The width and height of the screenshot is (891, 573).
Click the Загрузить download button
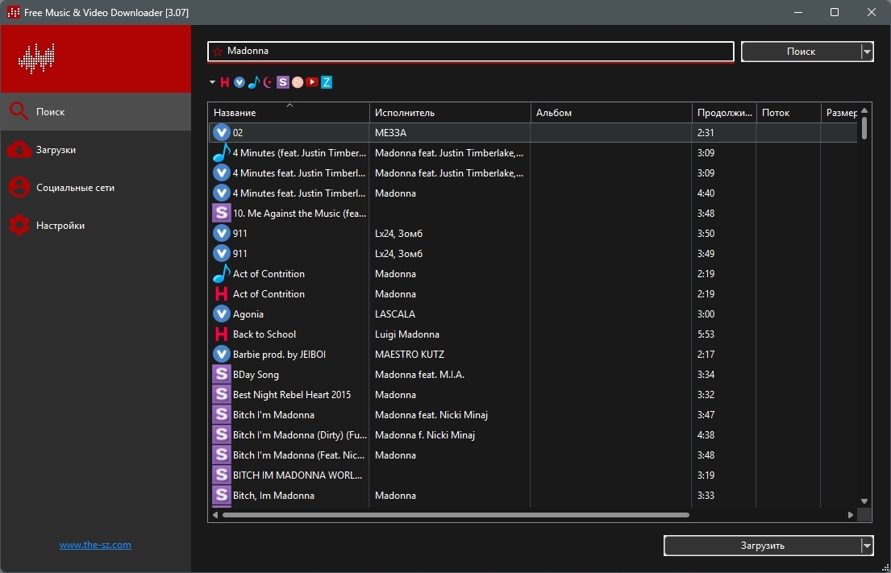point(762,546)
